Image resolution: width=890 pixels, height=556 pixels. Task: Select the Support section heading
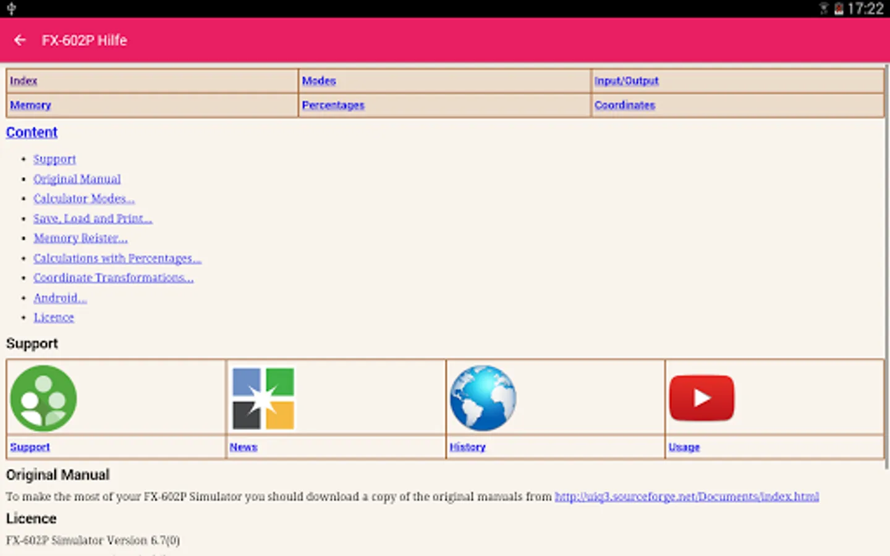click(32, 343)
